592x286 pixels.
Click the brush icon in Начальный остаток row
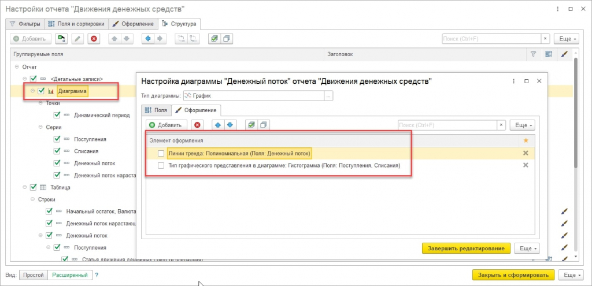564,211
